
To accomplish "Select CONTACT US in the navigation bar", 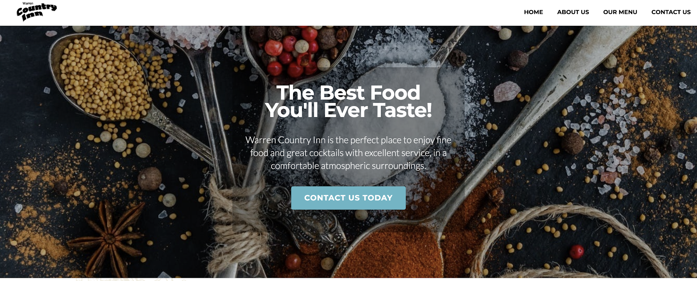I will coord(671,12).
